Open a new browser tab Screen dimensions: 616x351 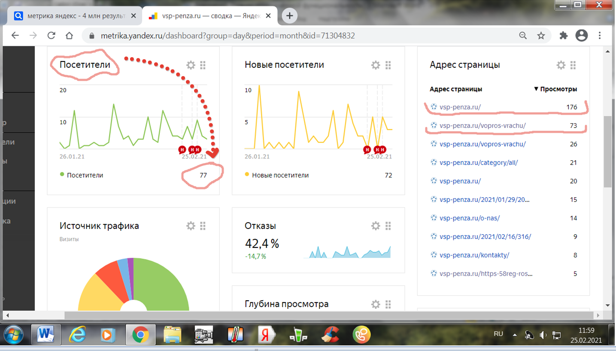[x=289, y=16]
